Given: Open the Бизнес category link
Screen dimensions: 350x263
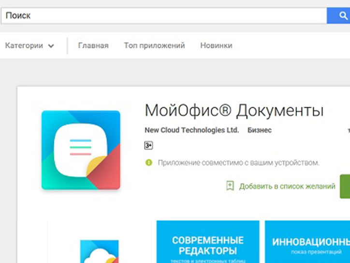Looking at the screenshot, I should pos(260,130).
